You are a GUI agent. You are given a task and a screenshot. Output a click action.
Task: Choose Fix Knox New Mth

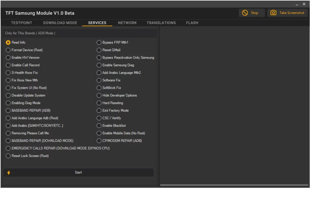[22, 80]
